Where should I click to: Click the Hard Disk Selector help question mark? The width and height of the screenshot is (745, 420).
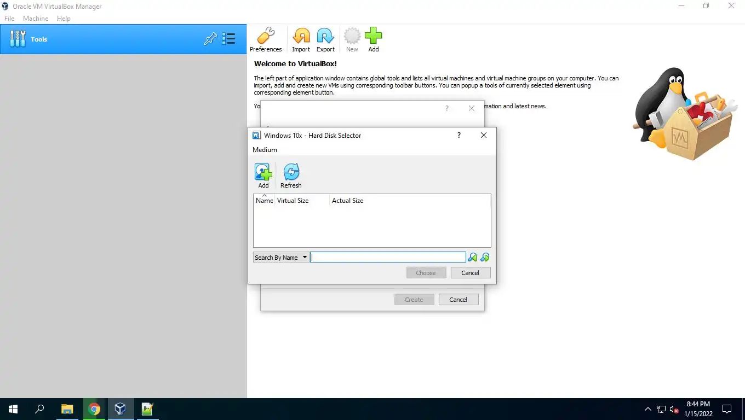pyautogui.click(x=459, y=135)
